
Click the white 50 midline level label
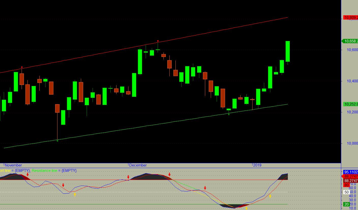347,192
